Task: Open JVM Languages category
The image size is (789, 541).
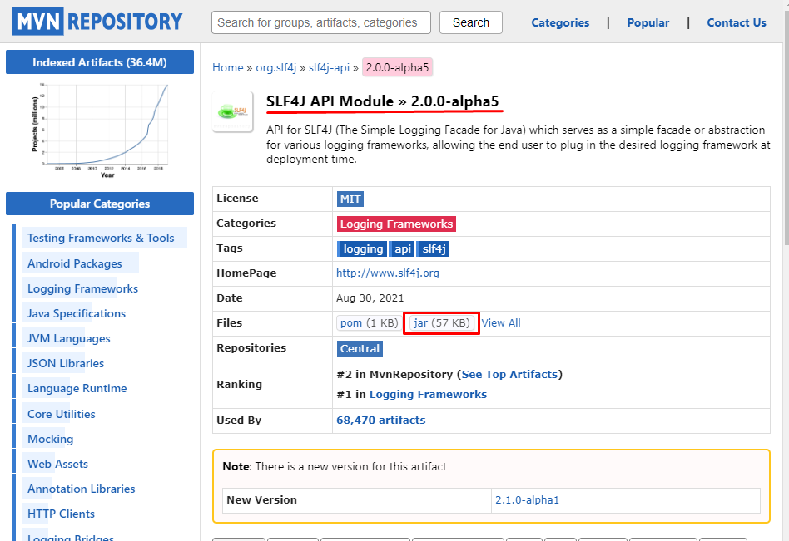Action: (68, 338)
